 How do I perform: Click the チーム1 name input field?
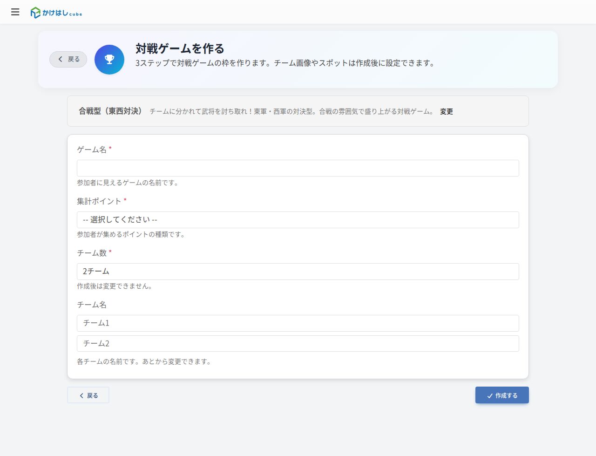click(298, 323)
